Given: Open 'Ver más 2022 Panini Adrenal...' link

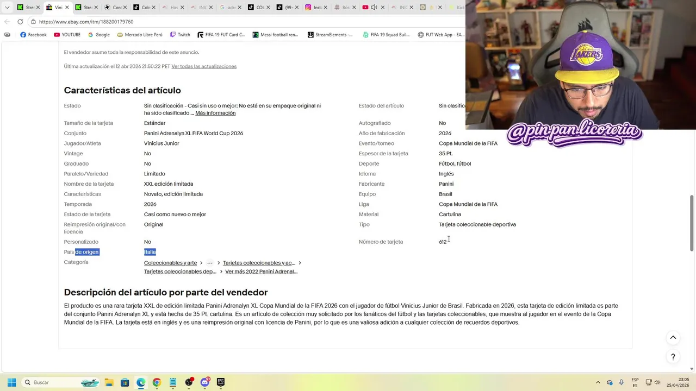Looking at the screenshot, I should pos(261,272).
